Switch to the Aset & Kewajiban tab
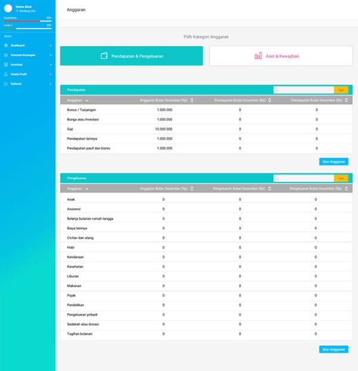Viewport: 358px width, 371px height. coord(280,56)
